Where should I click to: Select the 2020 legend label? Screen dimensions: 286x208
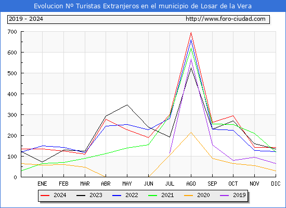point(203,195)
